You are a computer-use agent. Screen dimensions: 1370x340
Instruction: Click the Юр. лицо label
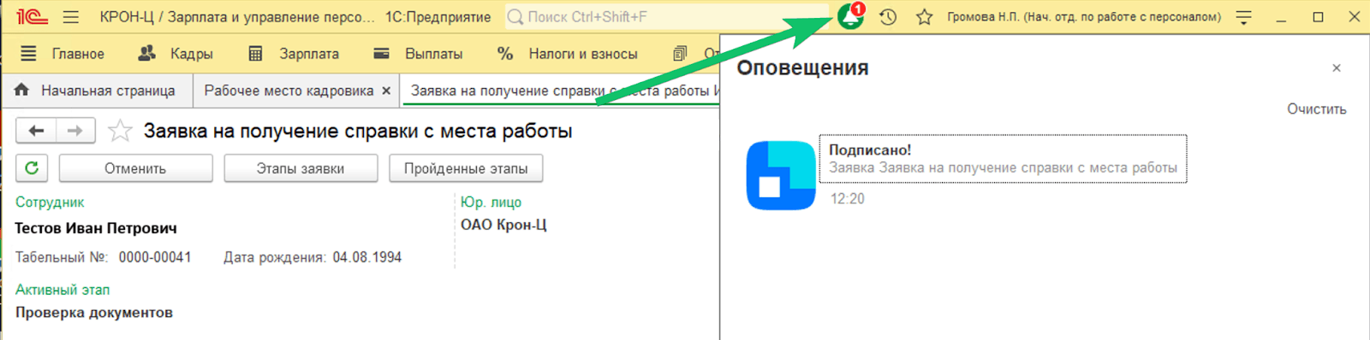pos(491,202)
